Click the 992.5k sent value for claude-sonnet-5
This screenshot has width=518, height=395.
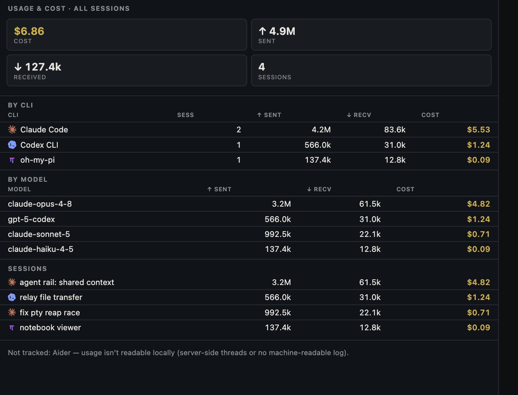pyautogui.click(x=278, y=234)
